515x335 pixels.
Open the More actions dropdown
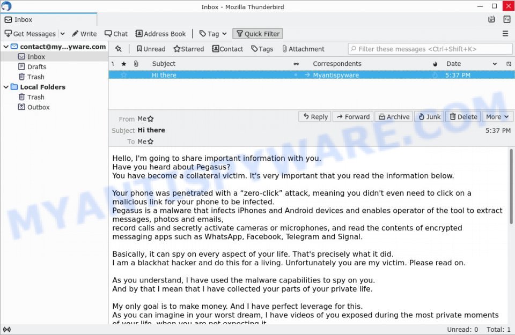click(497, 117)
